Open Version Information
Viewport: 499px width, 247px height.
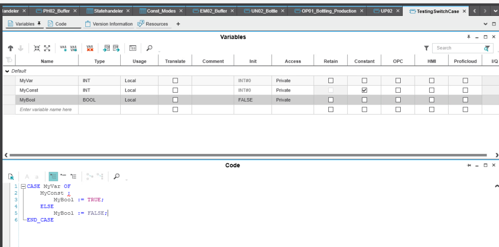point(109,24)
